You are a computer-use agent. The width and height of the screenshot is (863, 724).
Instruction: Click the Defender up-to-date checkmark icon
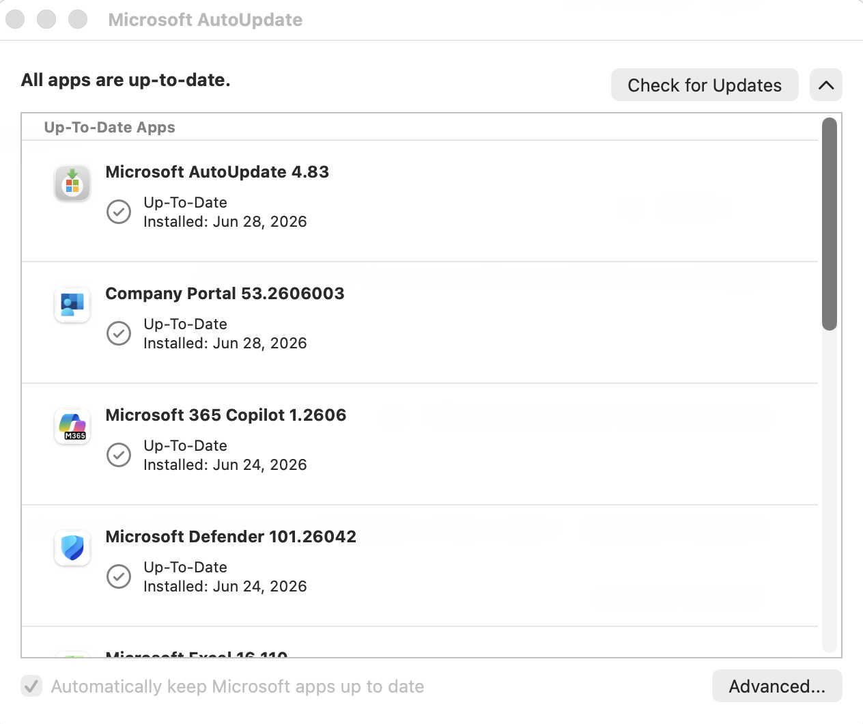point(119,576)
